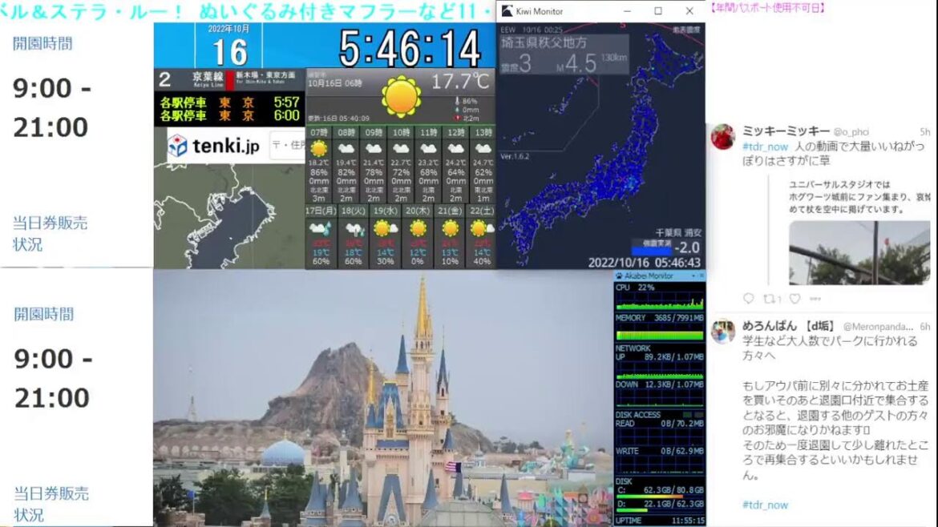The image size is (938, 527).
Task: Toggle the like heart on the top tweet
Action: pyautogui.click(x=794, y=297)
